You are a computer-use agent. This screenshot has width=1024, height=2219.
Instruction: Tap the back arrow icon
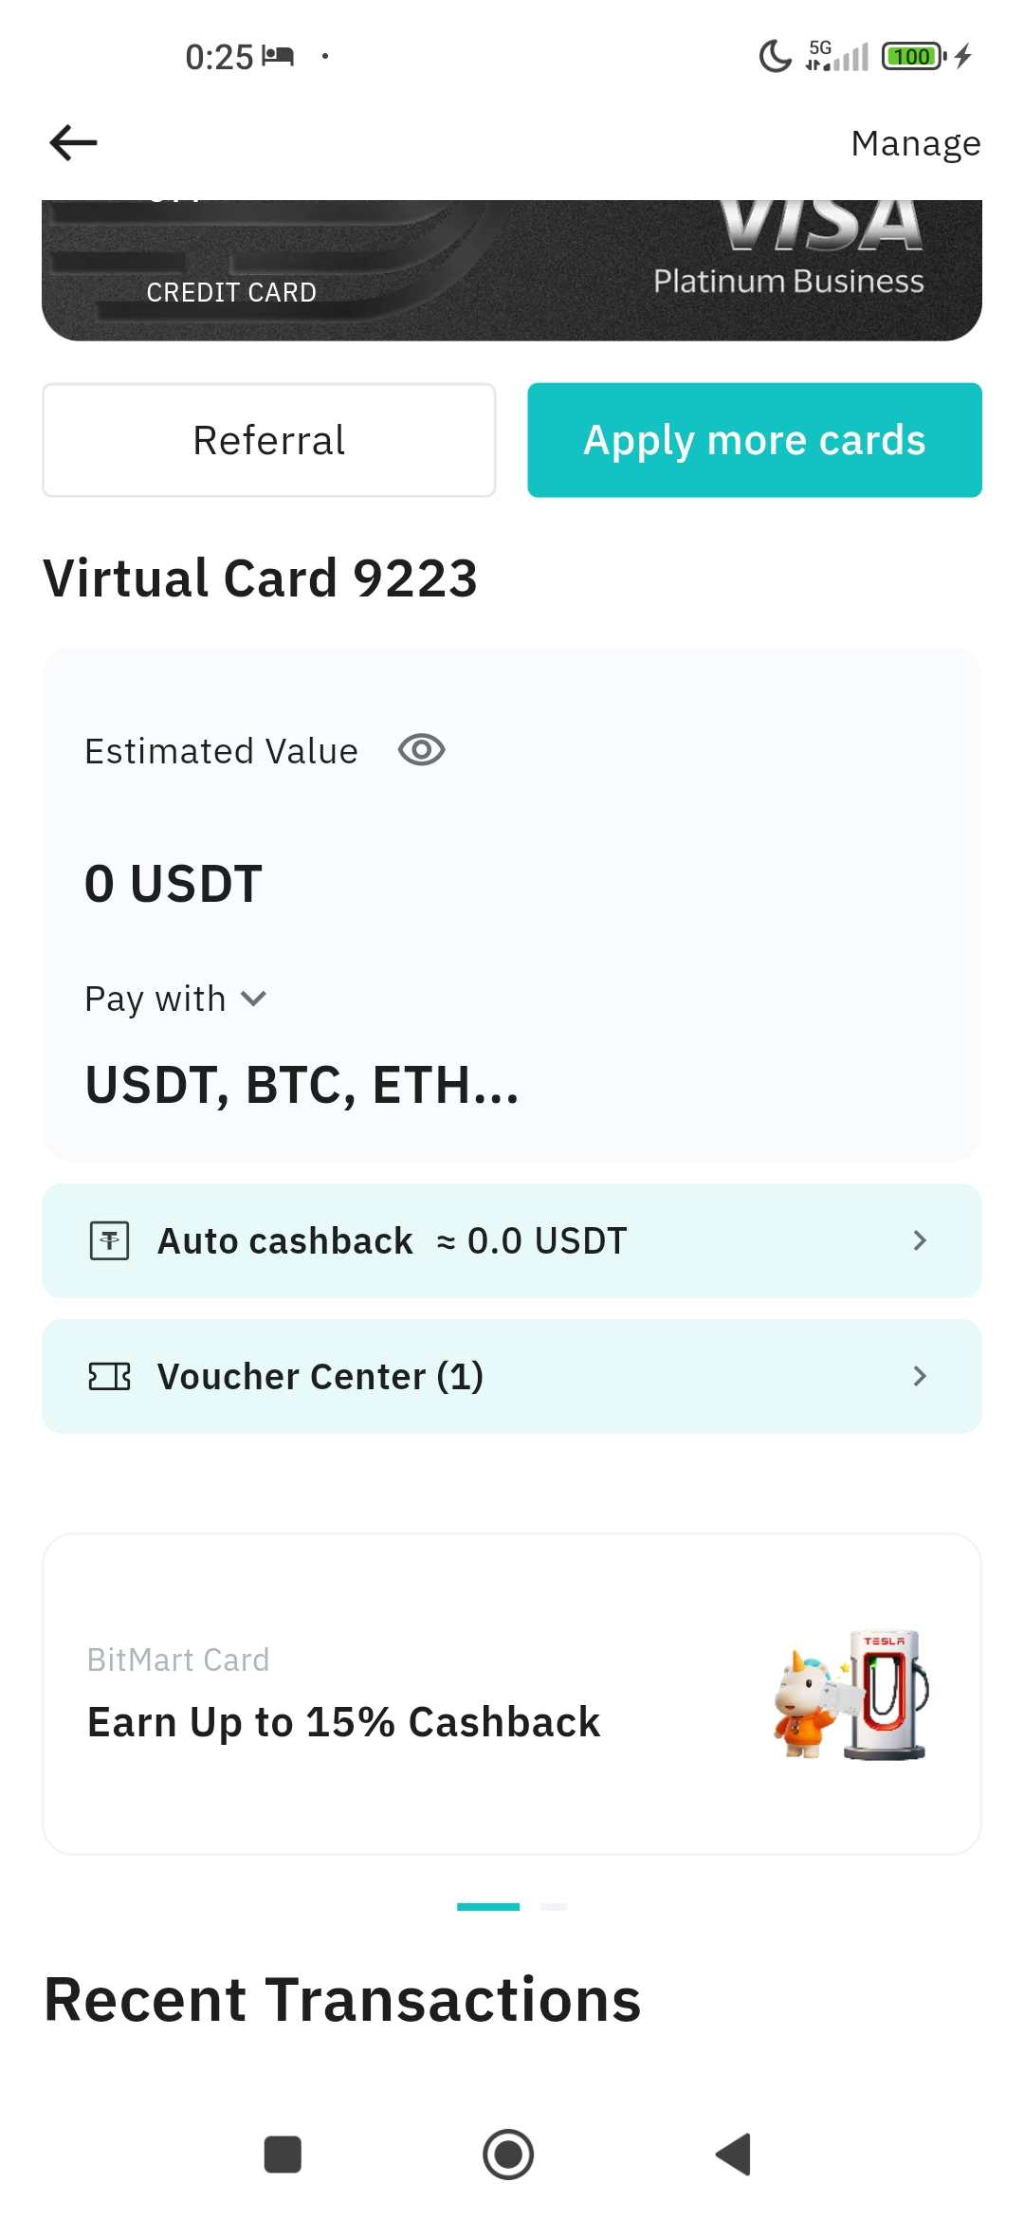click(x=74, y=143)
